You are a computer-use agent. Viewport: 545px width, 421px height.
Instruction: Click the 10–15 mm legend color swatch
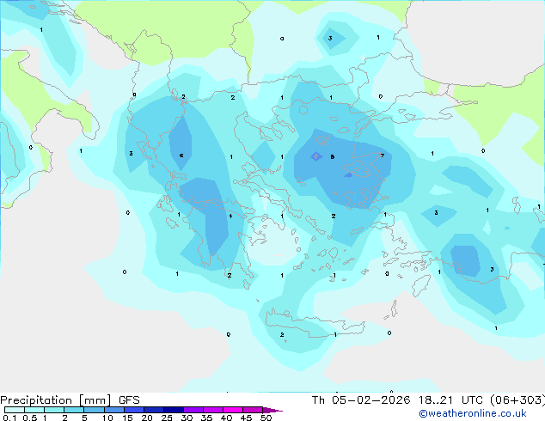pos(113,410)
